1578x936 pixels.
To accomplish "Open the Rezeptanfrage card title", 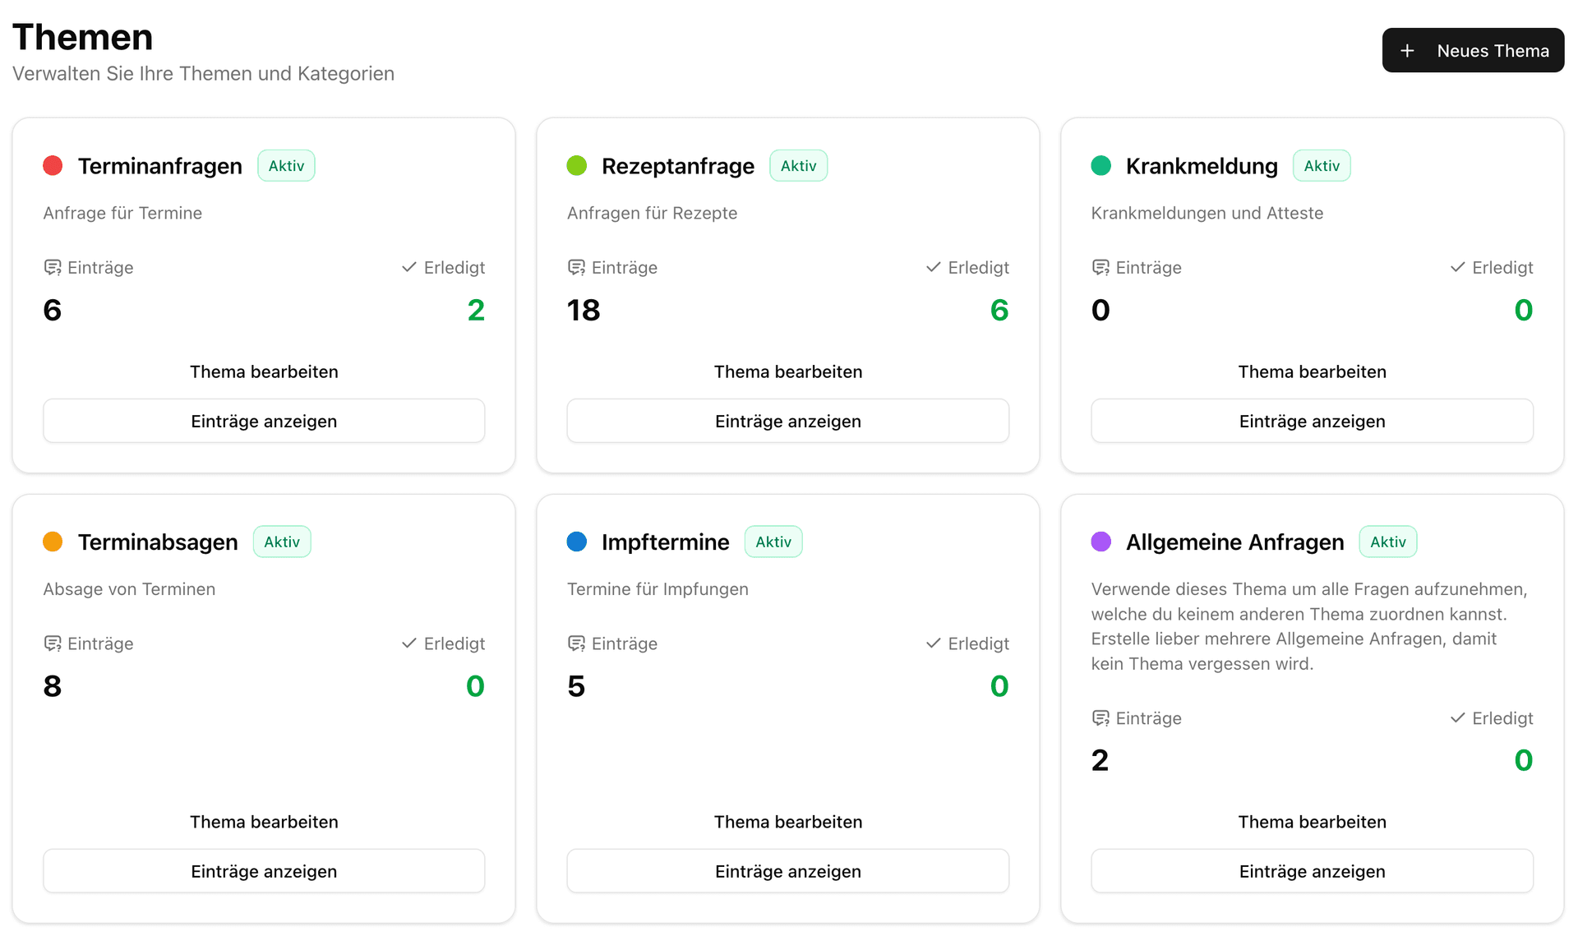I will pyautogui.click(x=677, y=166).
